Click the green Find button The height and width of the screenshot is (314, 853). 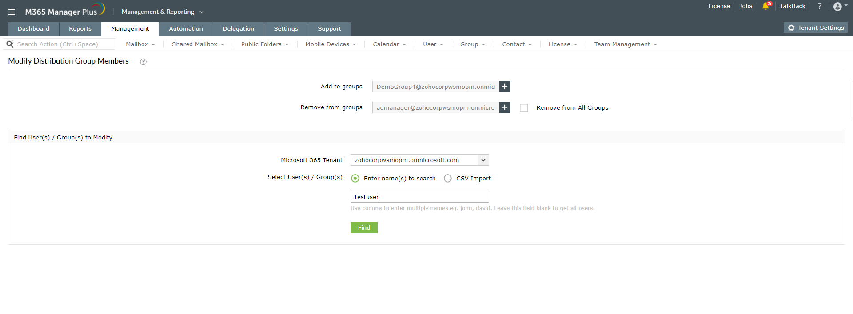point(364,228)
